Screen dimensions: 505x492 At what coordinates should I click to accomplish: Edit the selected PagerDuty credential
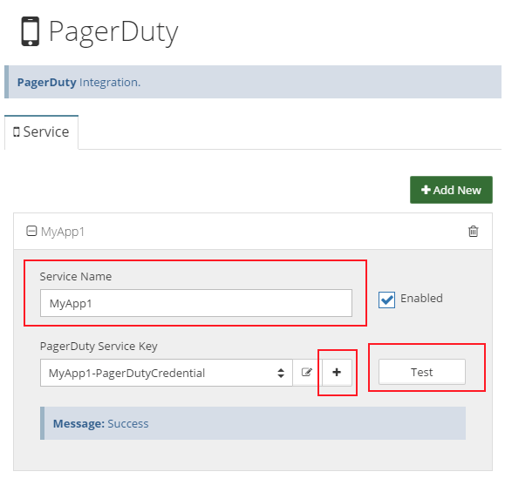point(307,373)
